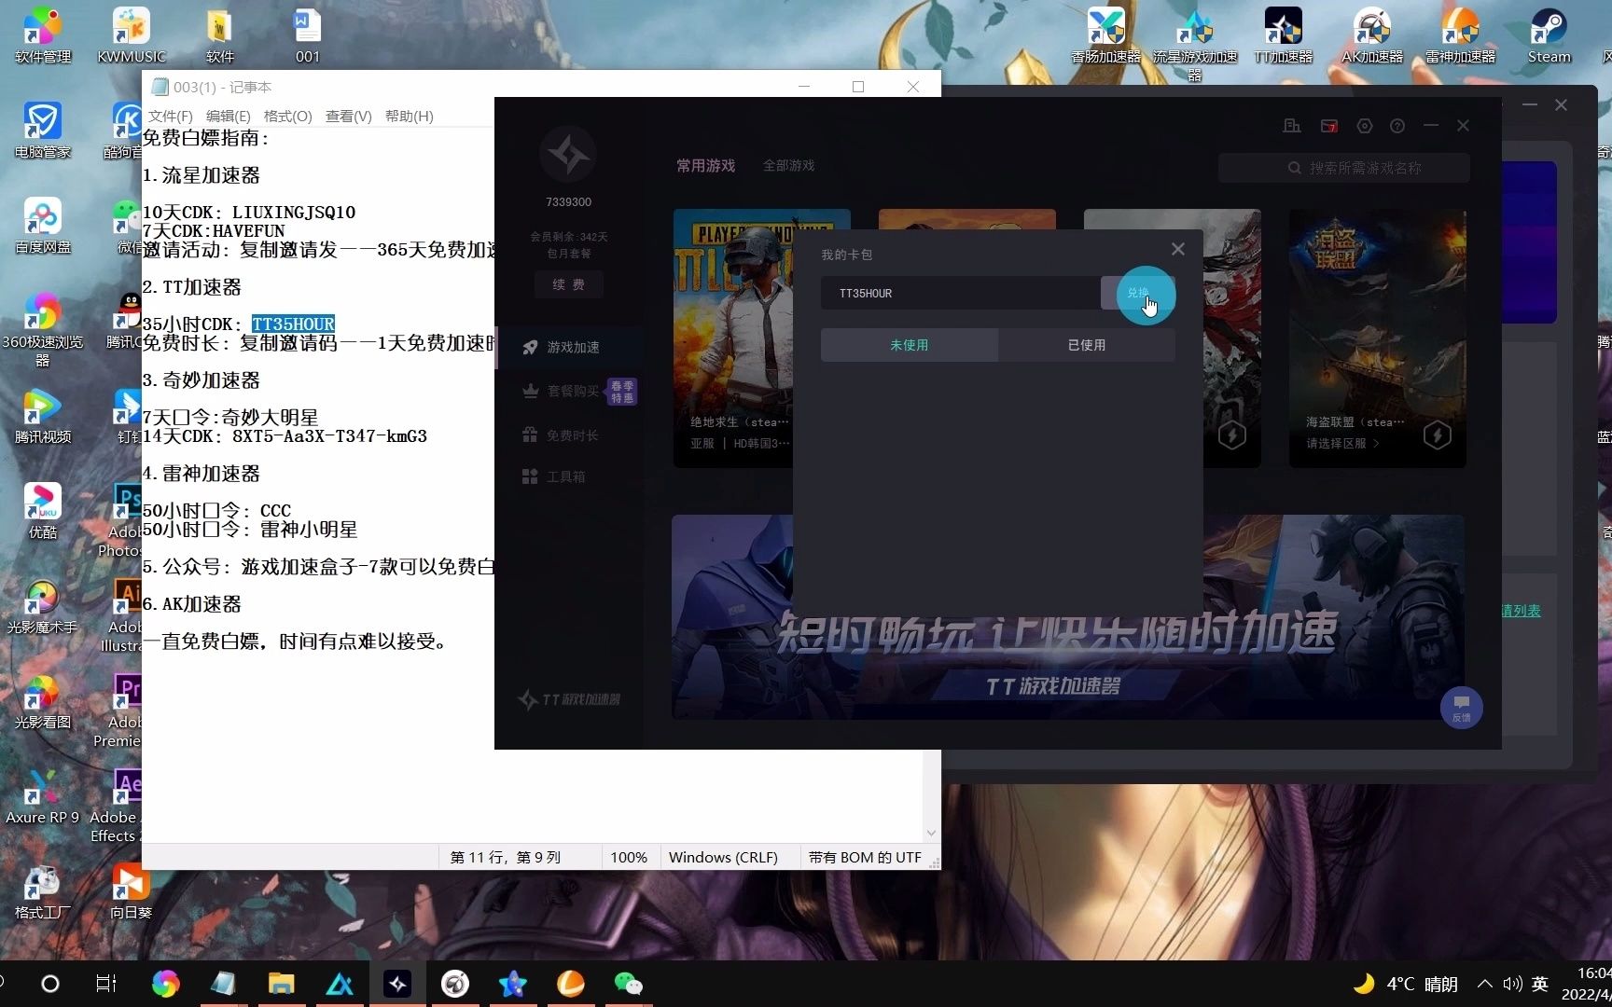Open Notepad 文件(F) menu
1612x1007 pixels.
click(x=171, y=117)
